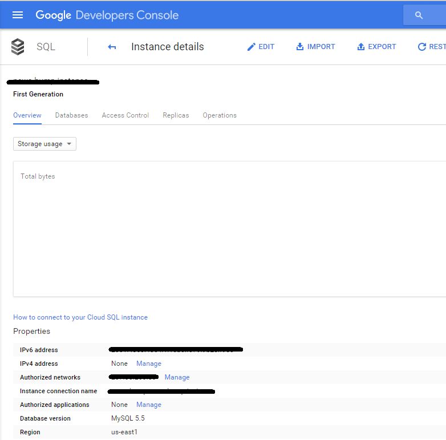Click the SQL section label
This screenshot has width=446, height=440.
click(x=46, y=47)
